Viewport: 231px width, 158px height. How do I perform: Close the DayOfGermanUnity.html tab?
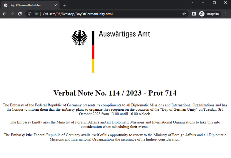pyautogui.click(x=55, y=5)
